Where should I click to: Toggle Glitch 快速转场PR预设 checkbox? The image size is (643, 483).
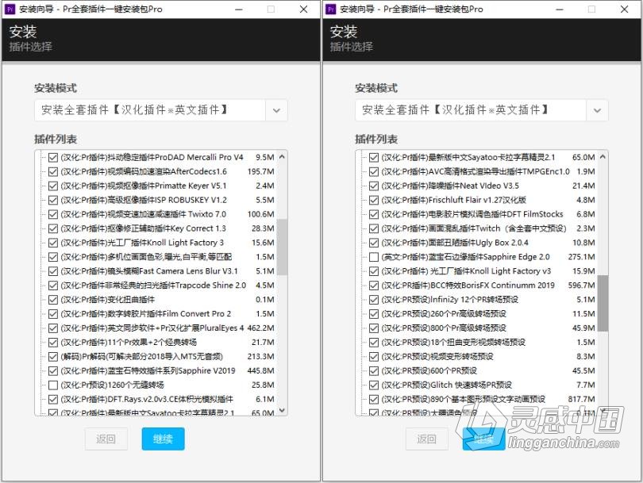point(374,385)
